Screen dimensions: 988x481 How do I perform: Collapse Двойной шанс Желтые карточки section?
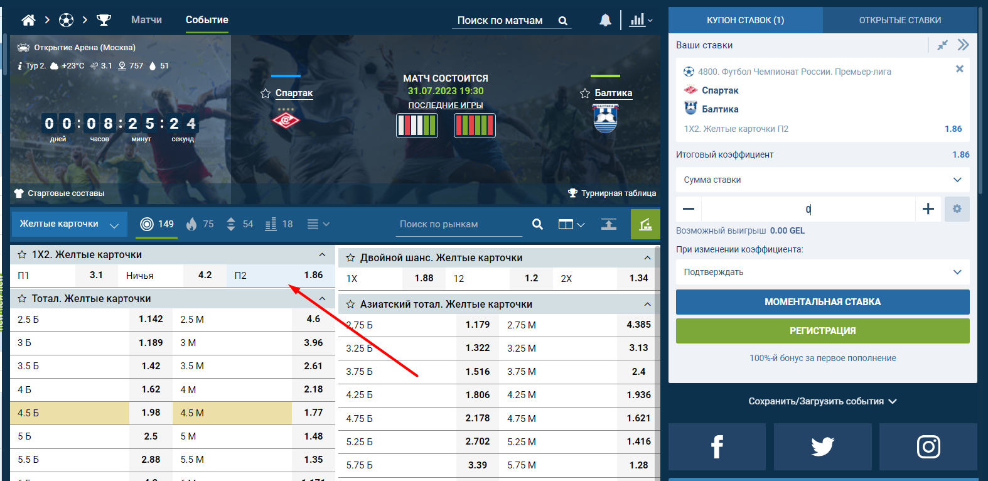[x=647, y=257]
